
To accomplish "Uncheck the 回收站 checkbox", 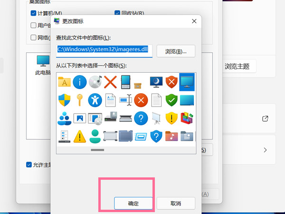I will coord(117,13).
